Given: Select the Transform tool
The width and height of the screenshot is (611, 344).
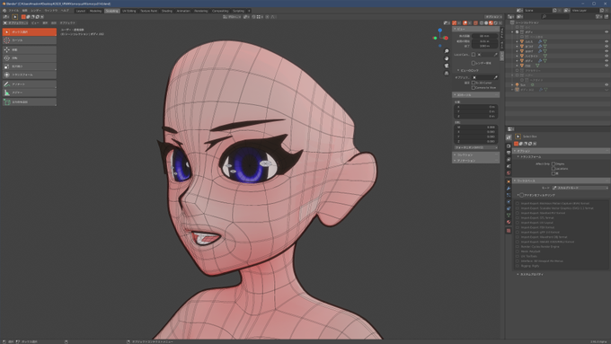Looking at the screenshot, I should pos(30,75).
